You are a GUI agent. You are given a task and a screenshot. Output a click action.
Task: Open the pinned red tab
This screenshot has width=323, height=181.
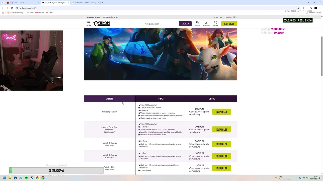pyautogui.click(x=7, y=3)
